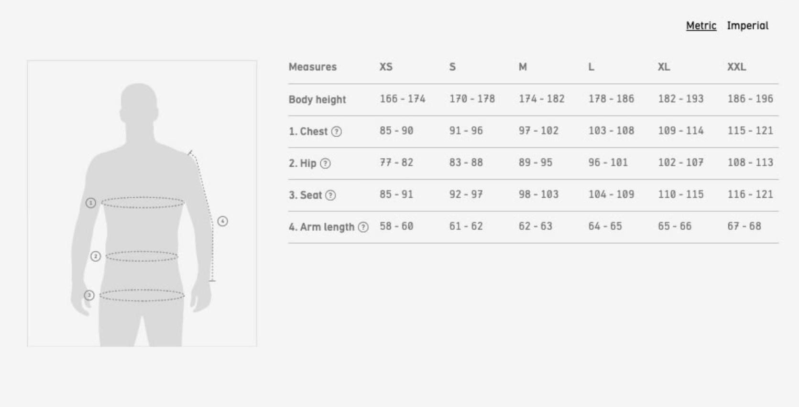The width and height of the screenshot is (799, 407).
Task: Select the Metric units option
Action: click(x=701, y=26)
